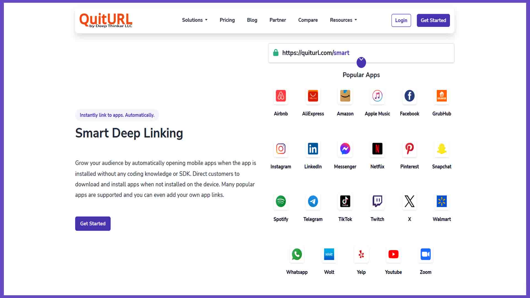Expand the Resources dropdown
530x298 pixels.
(x=343, y=20)
